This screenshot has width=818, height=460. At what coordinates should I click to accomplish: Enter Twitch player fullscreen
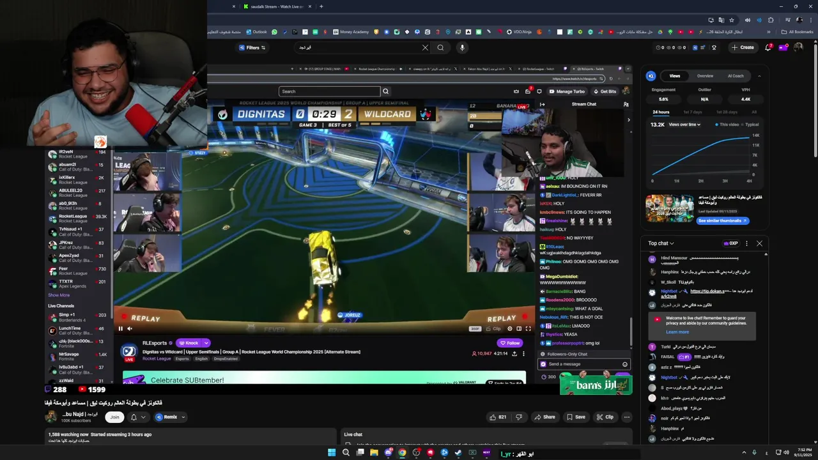click(528, 329)
